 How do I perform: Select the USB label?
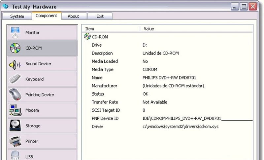point(29,157)
